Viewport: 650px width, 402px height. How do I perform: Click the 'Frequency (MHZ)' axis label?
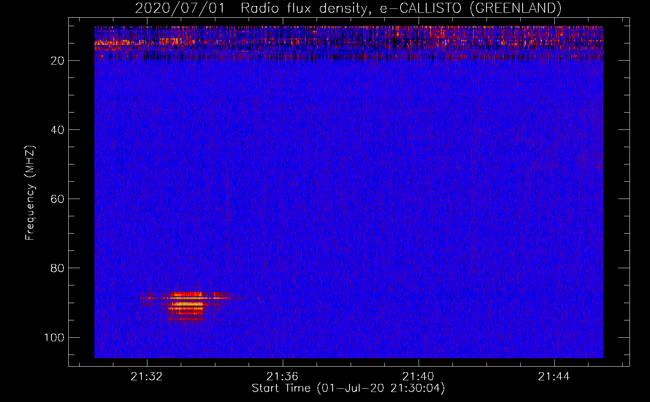(30, 193)
